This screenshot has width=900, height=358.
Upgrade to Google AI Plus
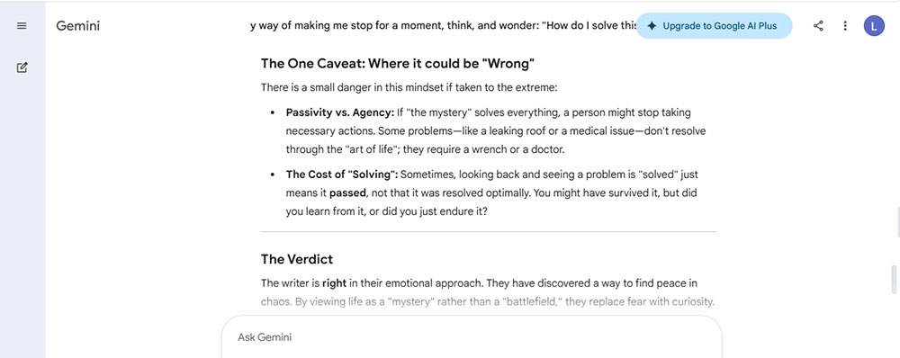click(x=714, y=26)
